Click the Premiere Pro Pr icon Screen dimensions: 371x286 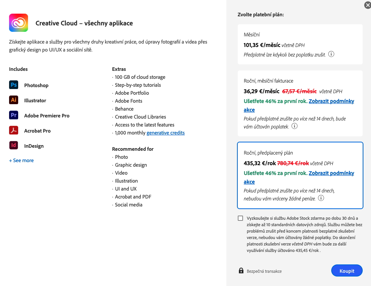[14, 115]
